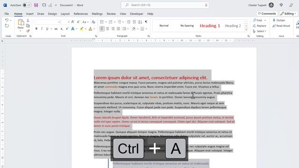
Task: Switch to the Design tab
Action: coord(52,14)
